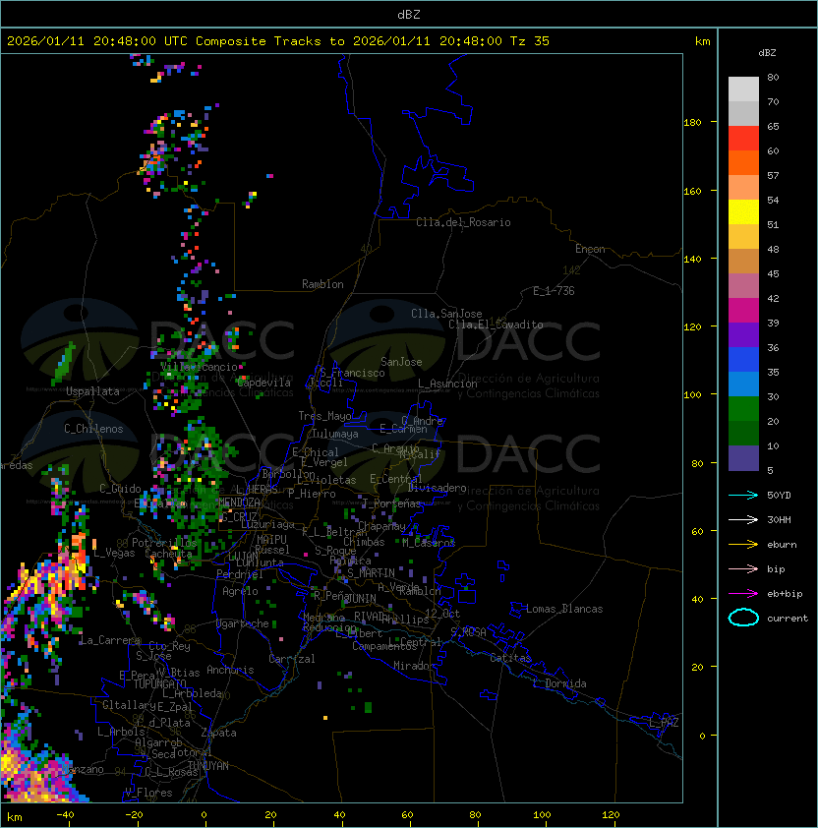Click the Lomas_Blancas place label
This screenshot has width=818, height=828.
564,609
